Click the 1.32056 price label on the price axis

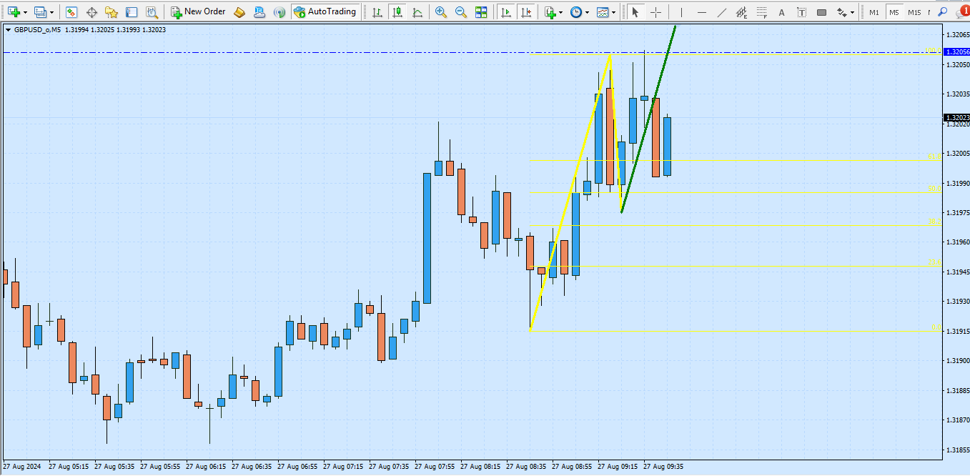pos(956,52)
